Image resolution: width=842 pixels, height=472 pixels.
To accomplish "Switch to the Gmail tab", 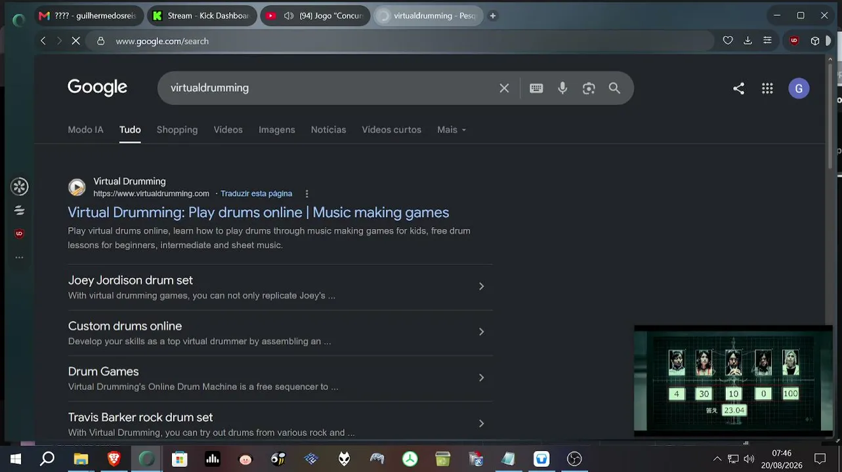I will point(88,16).
